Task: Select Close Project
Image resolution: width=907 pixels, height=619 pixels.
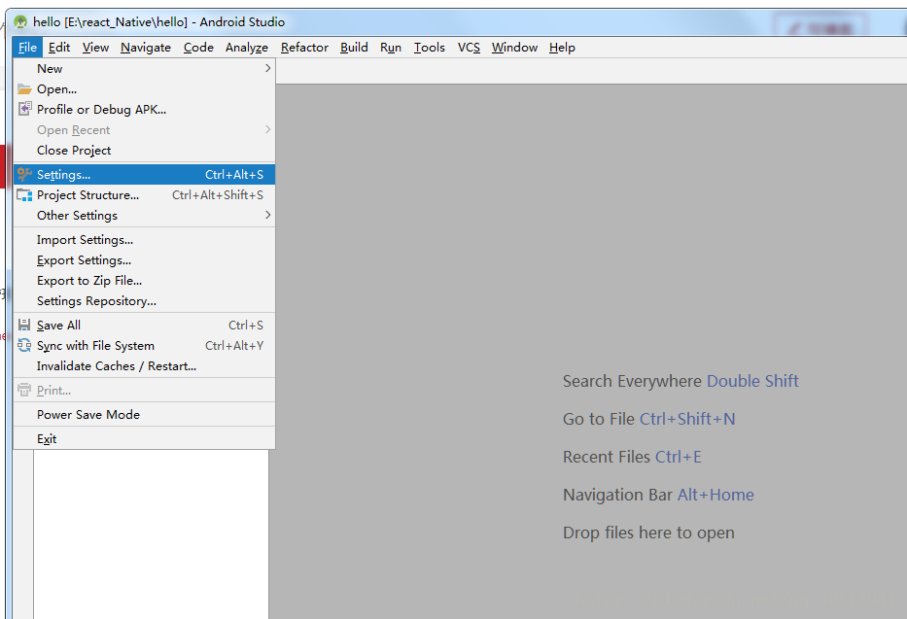Action: pos(144,151)
